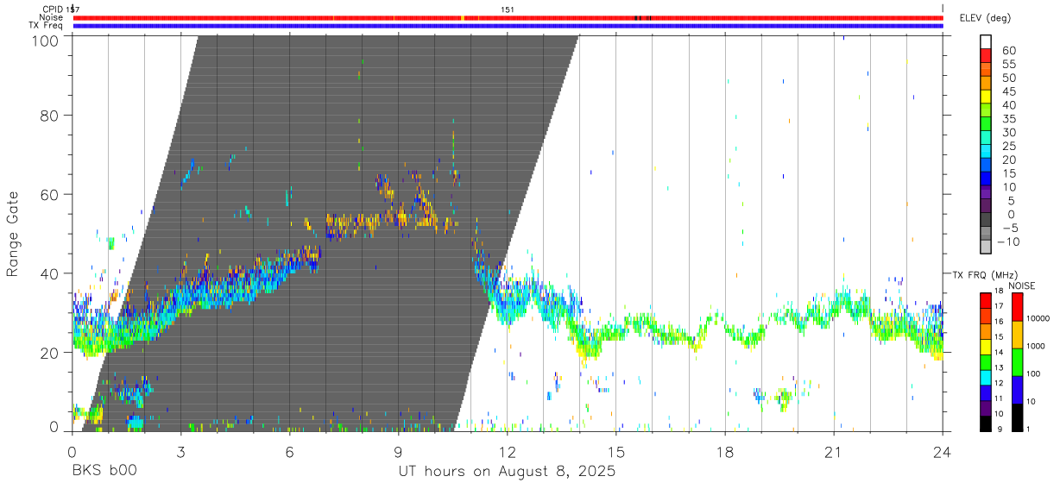Click the 1000 tick on the NOISE colorbar
Viewport: 1060px width, 489px height.
tap(1037, 346)
